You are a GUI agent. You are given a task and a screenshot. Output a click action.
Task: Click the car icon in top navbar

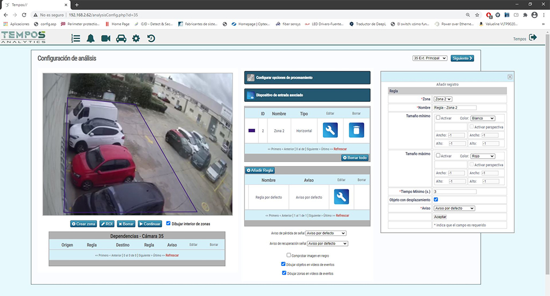tap(121, 38)
